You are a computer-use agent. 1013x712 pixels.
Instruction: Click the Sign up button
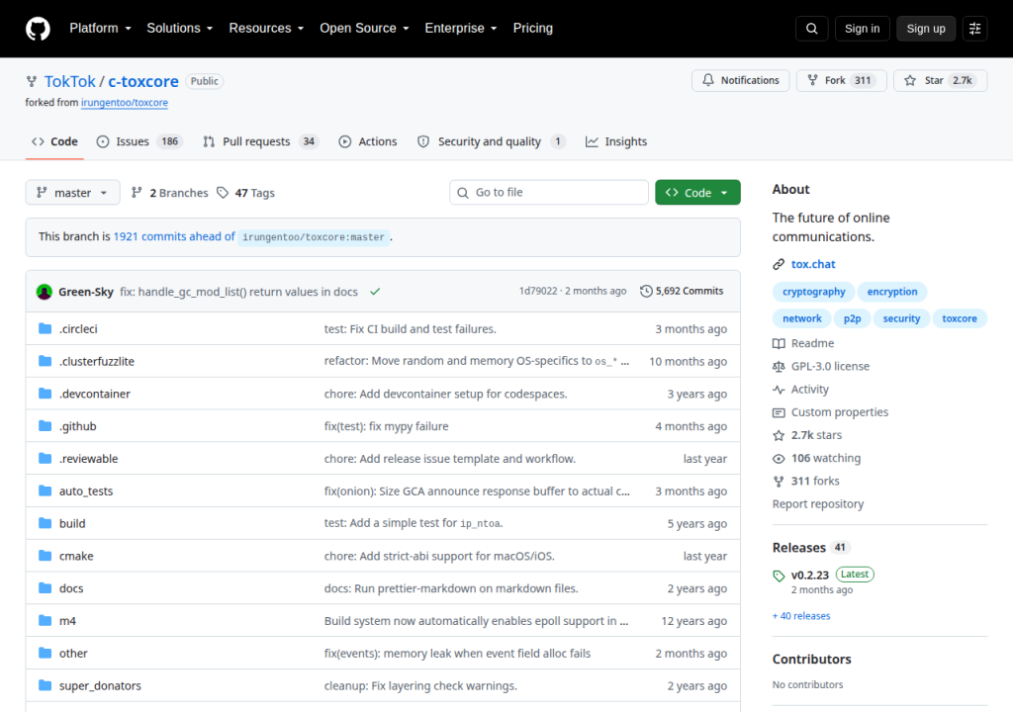[x=926, y=29]
